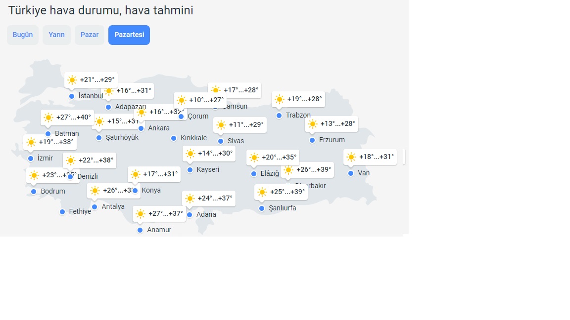570x320 pixels.
Task: Click the sunny icon for Erzurum
Action: click(x=313, y=124)
